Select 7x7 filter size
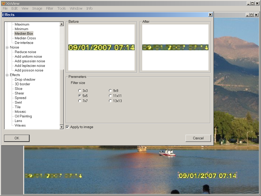 pos(80,101)
